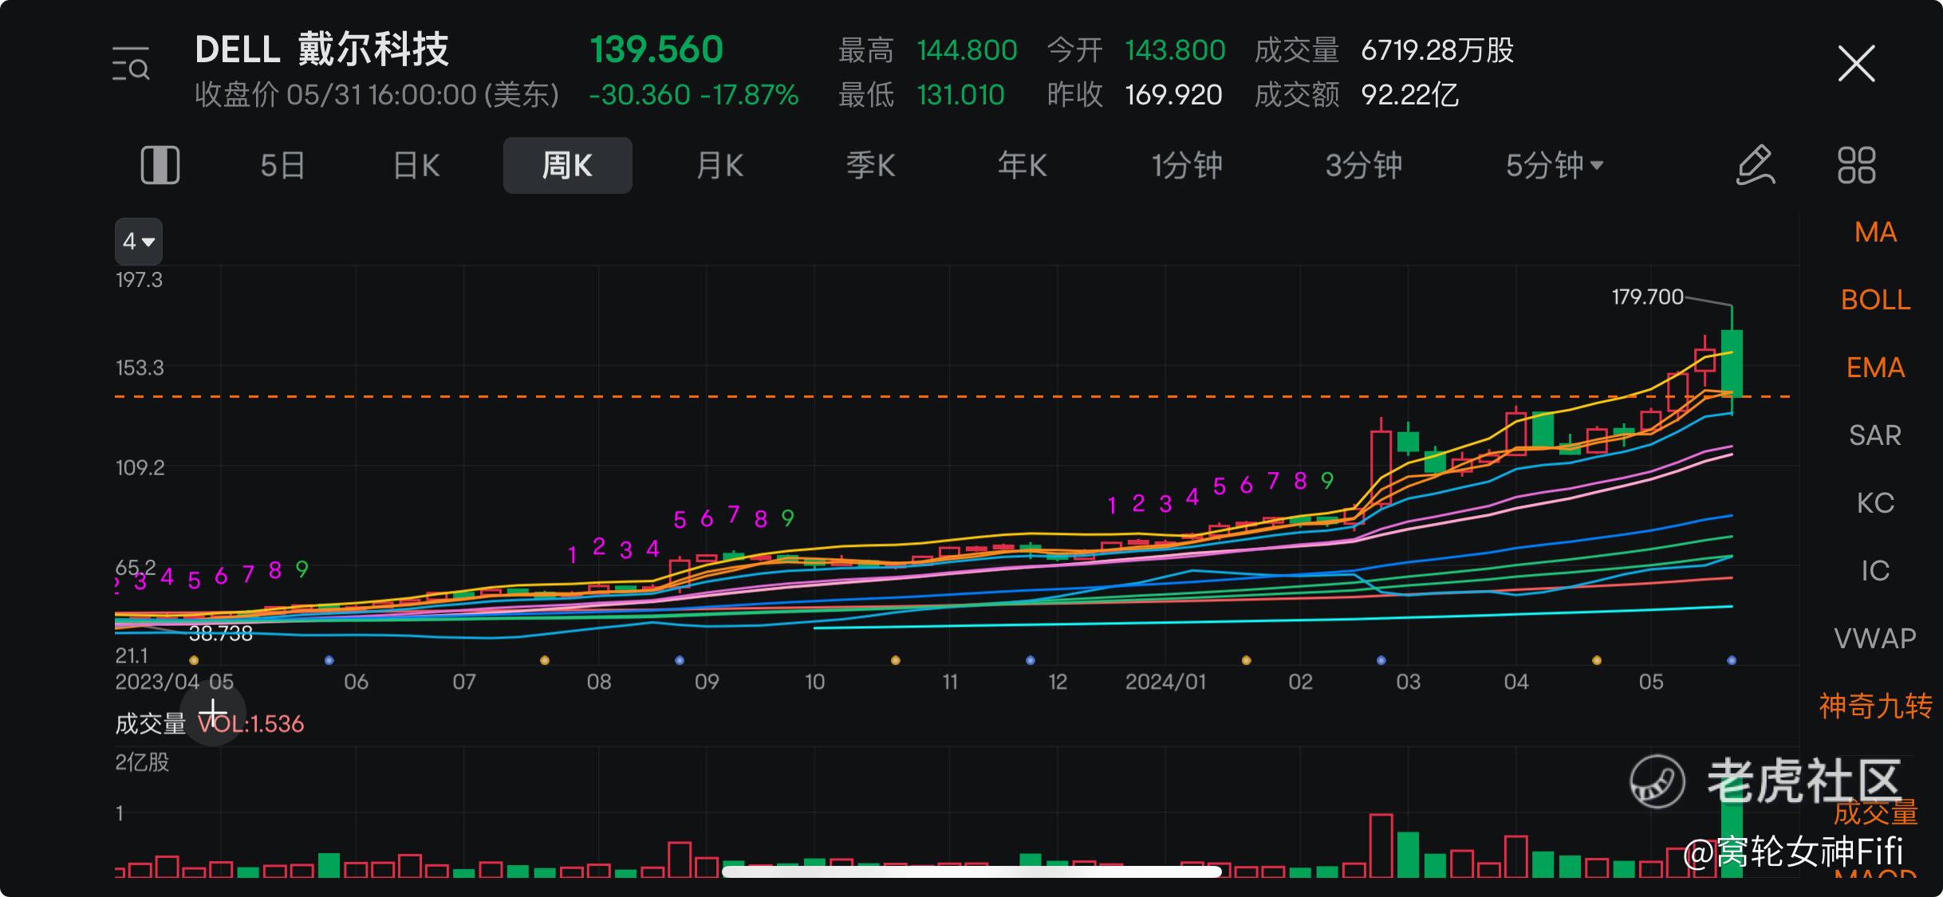Switch to the 年K tab

(x=1022, y=166)
